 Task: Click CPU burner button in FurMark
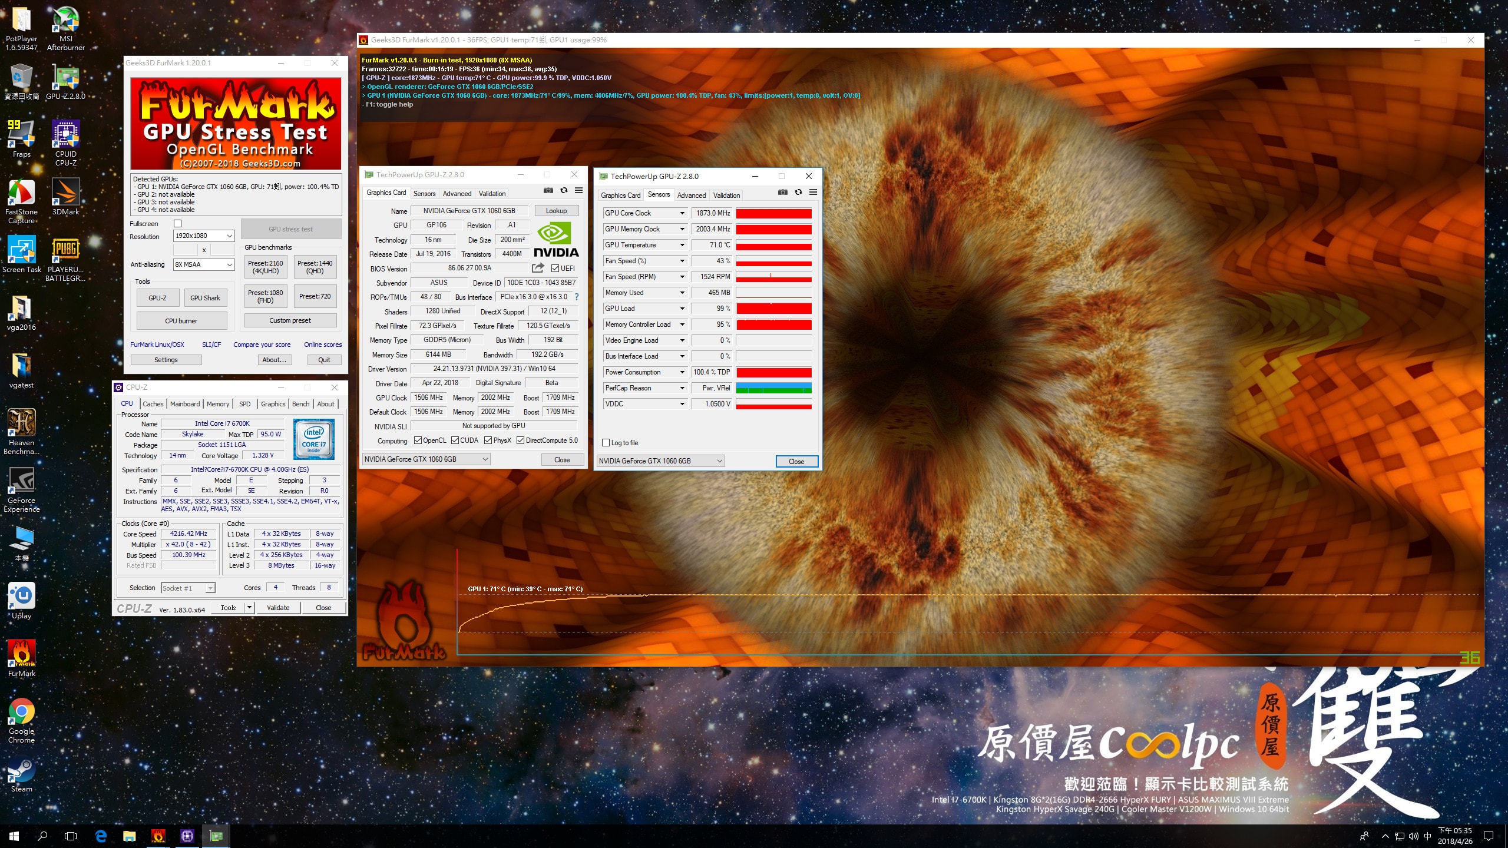(x=181, y=321)
